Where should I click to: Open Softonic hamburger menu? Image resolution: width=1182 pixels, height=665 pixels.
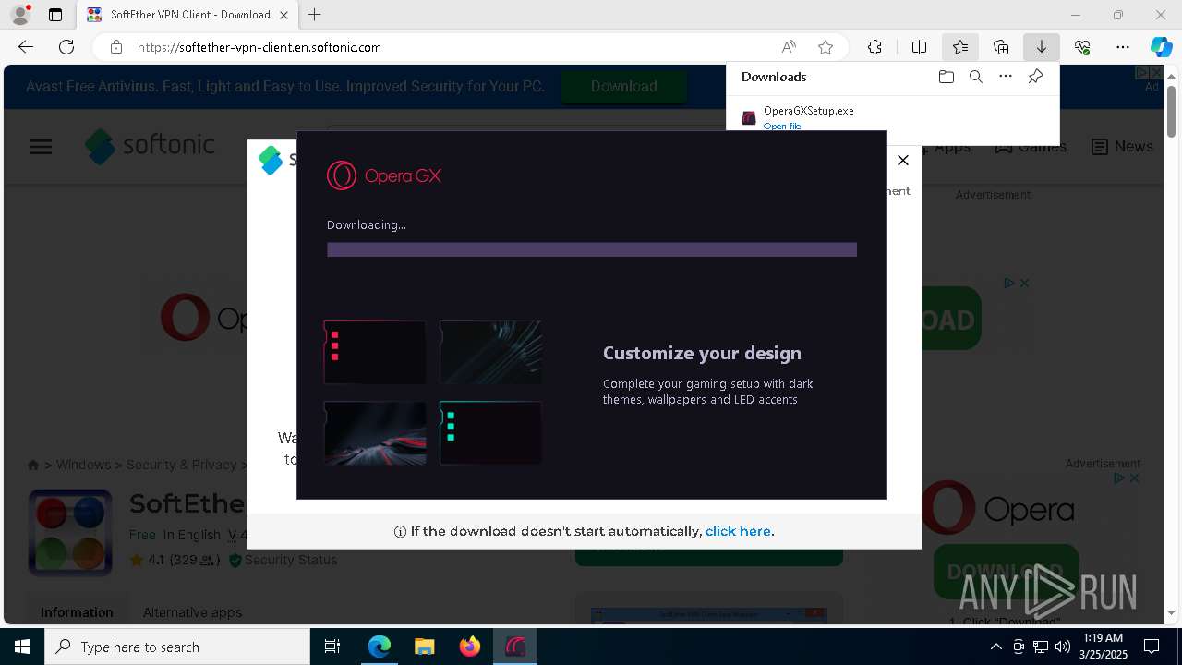pyautogui.click(x=41, y=147)
